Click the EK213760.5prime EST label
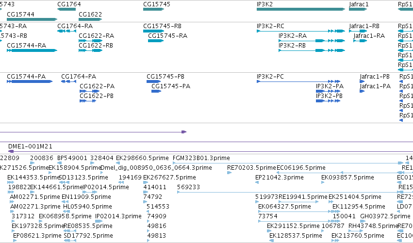The image size is (413, 243). tap(358, 236)
